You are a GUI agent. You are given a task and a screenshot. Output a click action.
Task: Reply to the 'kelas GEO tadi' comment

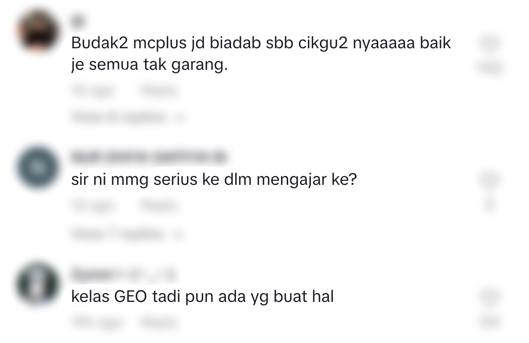pos(159,322)
